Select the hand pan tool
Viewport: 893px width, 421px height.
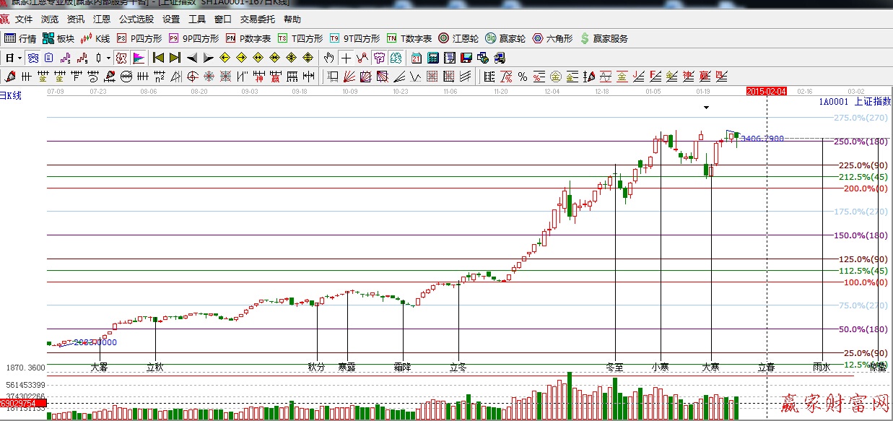tap(329, 58)
